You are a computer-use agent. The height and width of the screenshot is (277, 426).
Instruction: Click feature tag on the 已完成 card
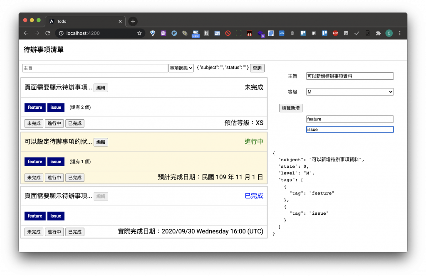pos(35,216)
